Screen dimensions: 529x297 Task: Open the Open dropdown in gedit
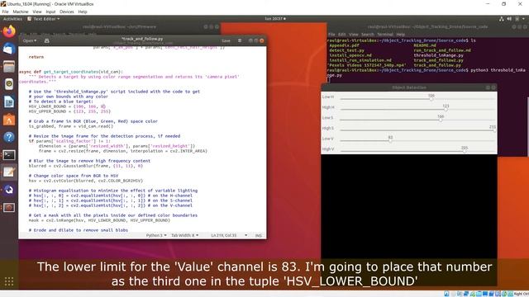[x=30, y=40]
